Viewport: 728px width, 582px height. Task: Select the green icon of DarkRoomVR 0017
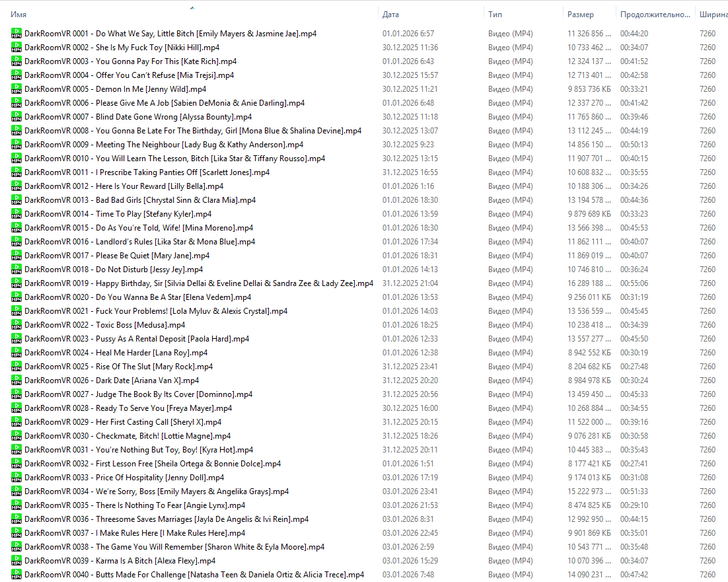click(x=17, y=256)
